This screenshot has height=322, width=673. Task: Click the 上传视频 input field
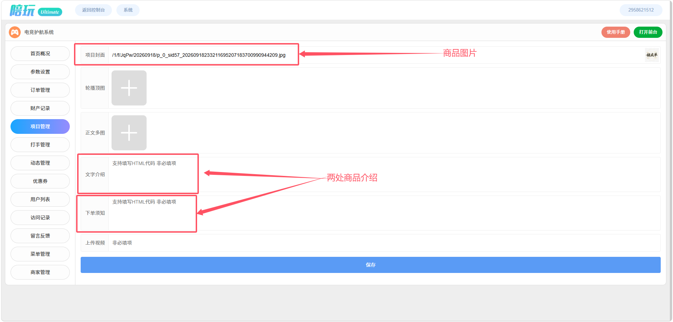[x=384, y=243]
